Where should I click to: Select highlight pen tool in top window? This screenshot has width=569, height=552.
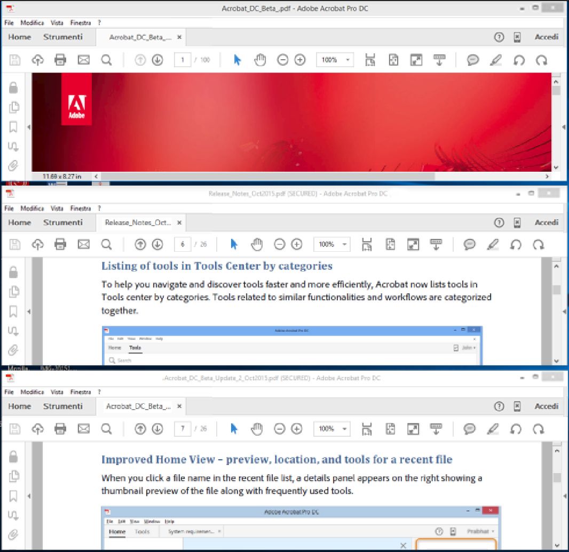click(496, 60)
